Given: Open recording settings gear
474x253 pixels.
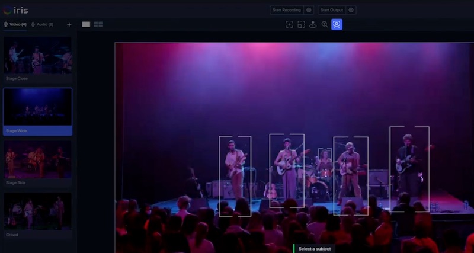Looking at the screenshot, I should point(309,10).
